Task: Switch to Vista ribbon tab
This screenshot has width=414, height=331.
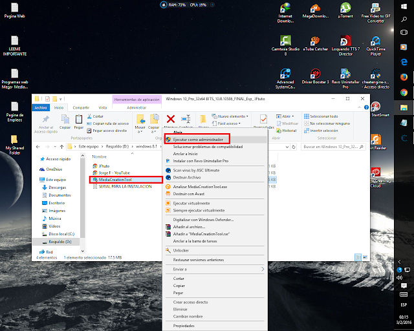Action: (103, 107)
